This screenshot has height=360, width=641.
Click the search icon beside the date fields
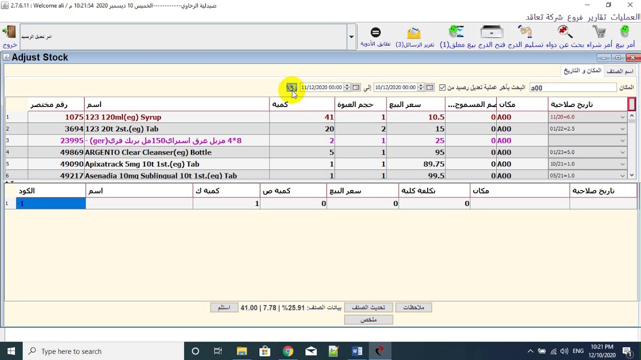(x=291, y=87)
